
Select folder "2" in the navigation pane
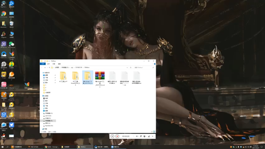(45, 87)
